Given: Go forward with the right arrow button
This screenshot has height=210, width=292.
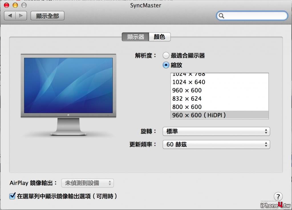Looking at the screenshot, I should point(21,16).
